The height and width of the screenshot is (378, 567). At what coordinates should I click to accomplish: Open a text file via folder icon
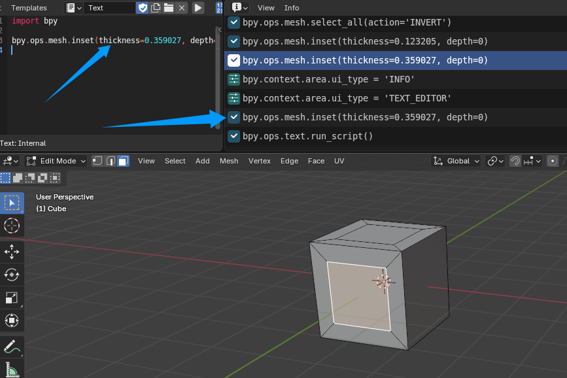tap(169, 8)
